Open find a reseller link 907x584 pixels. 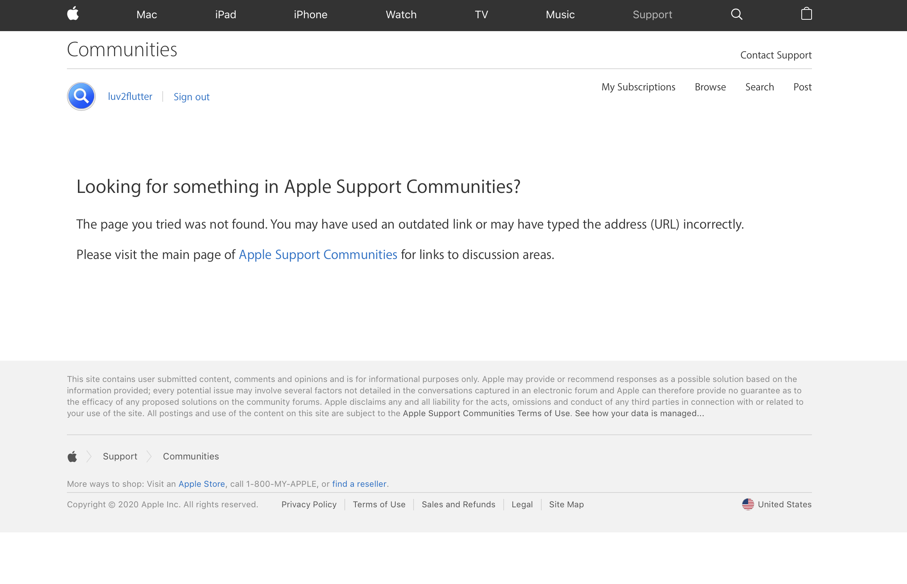pyautogui.click(x=359, y=484)
